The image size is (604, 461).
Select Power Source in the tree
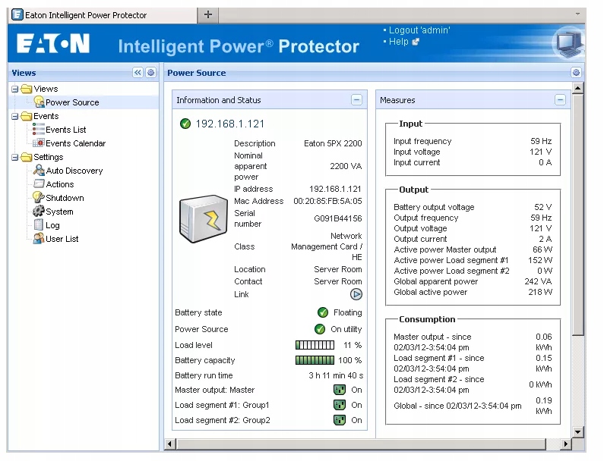[x=72, y=102]
